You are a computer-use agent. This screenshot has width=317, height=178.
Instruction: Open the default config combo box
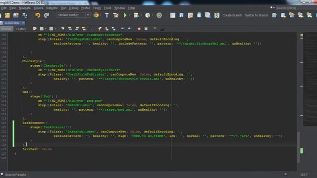point(73,15)
